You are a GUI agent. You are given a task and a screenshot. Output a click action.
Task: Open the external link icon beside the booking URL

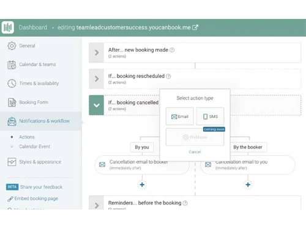[x=195, y=27]
